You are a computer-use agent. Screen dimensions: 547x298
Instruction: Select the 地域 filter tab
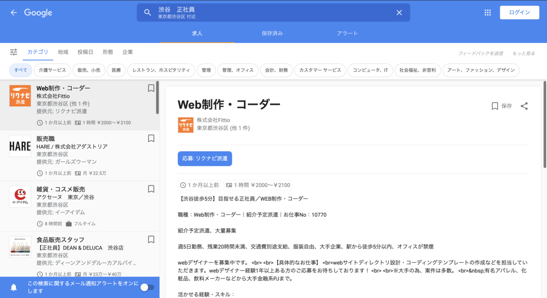click(63, 52)
